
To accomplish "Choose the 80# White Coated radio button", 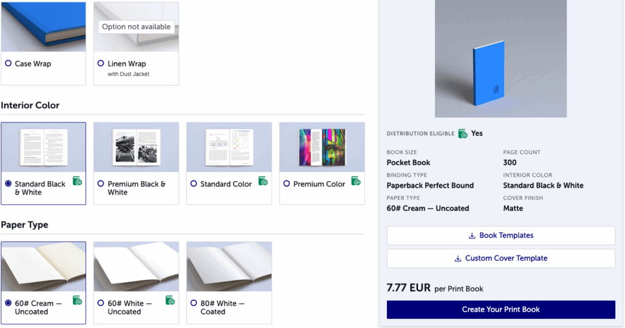I will (193, 303).
